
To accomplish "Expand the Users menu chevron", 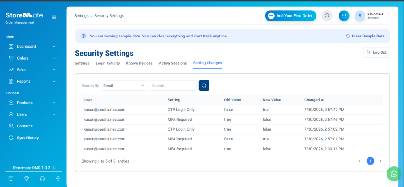I will pos(54,114).
